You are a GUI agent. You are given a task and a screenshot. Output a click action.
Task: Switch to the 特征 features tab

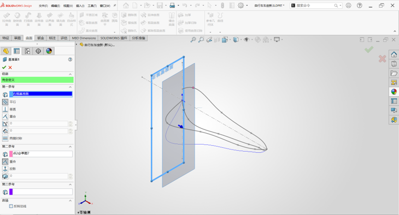[6, 38]
